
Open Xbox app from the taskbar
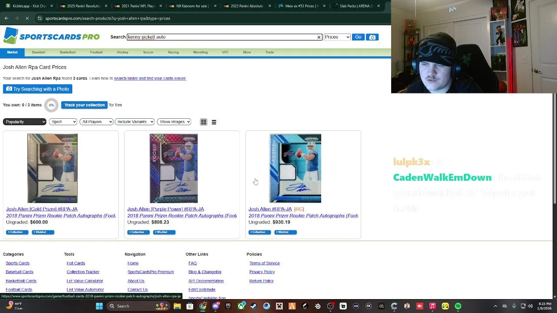[241, 306]
